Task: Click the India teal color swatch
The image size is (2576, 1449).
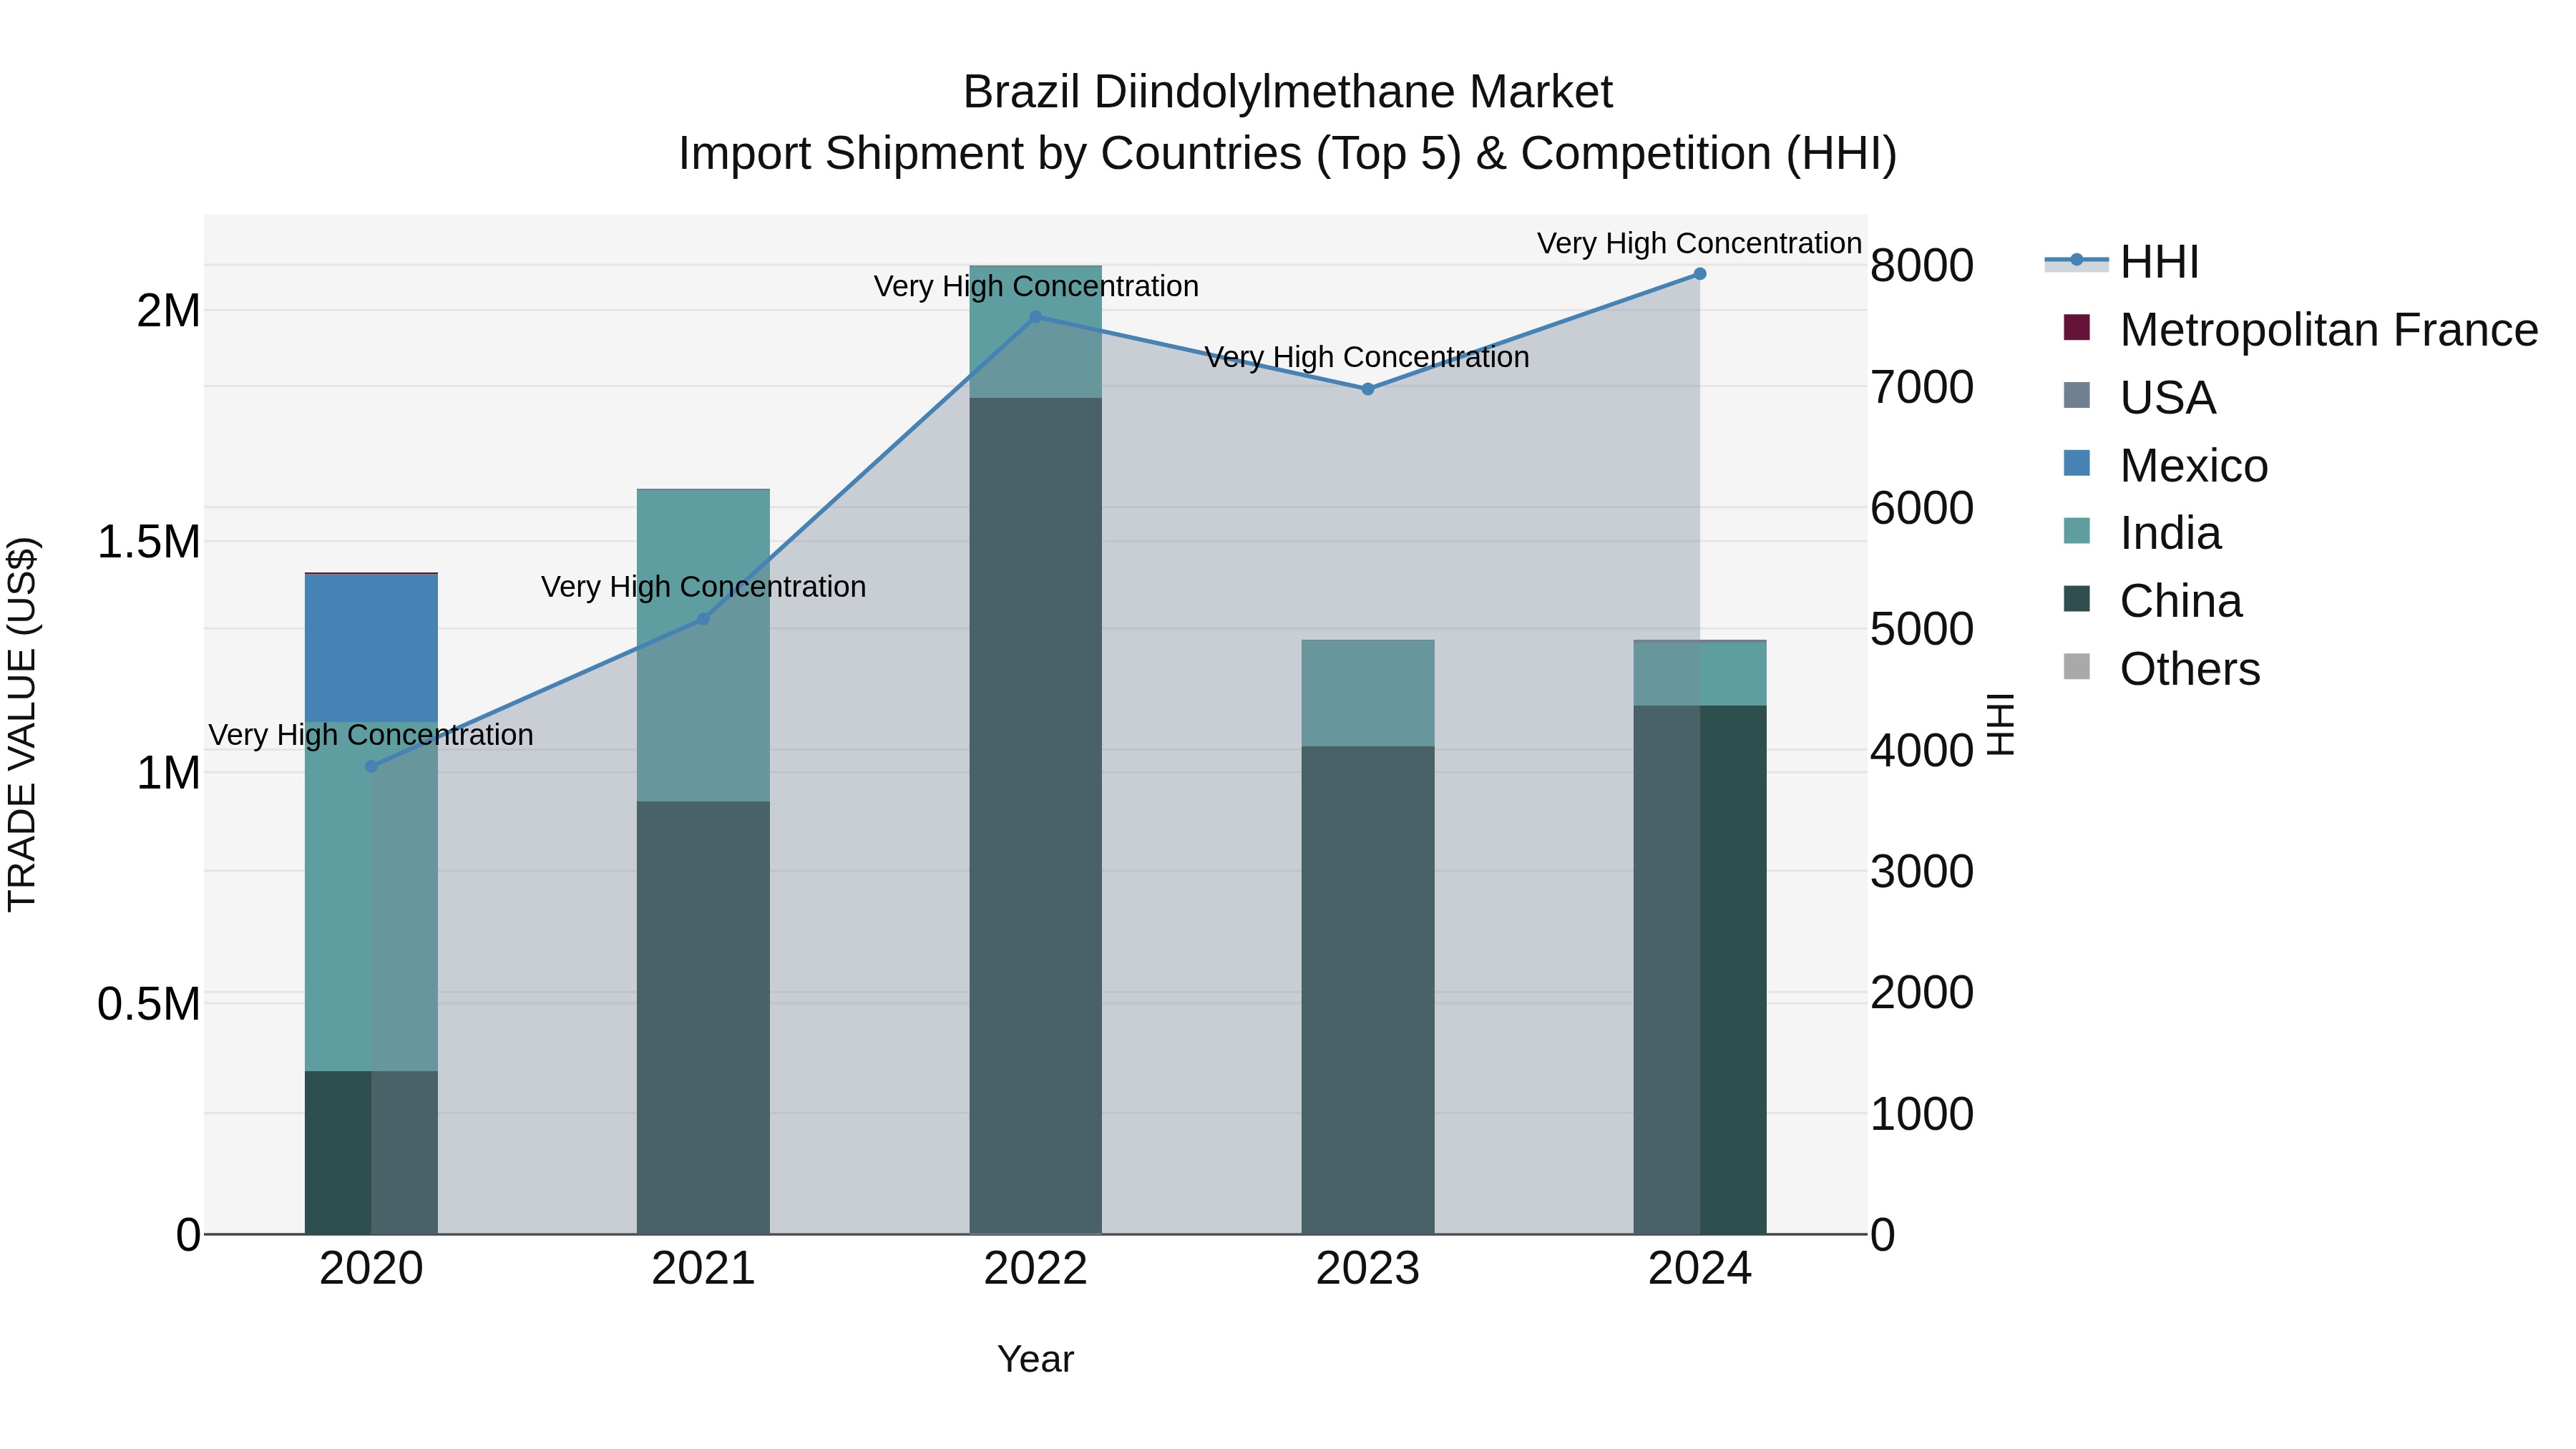Action: tap(2077, 531)
